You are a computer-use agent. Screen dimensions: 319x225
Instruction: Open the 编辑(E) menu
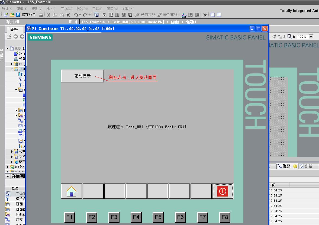(x=22, y=9)
